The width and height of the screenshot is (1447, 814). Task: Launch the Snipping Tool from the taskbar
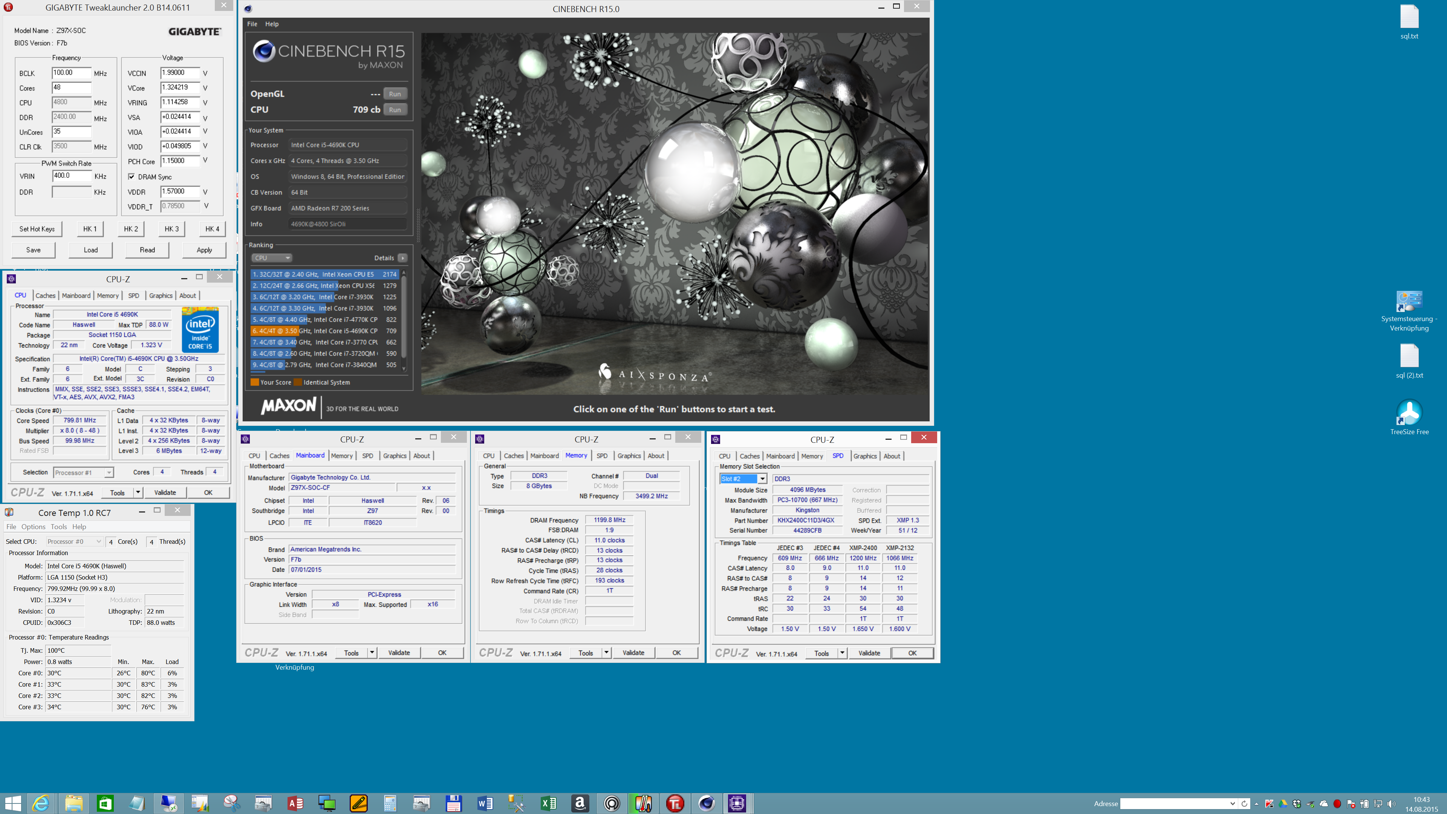click(x=231, y=803)
